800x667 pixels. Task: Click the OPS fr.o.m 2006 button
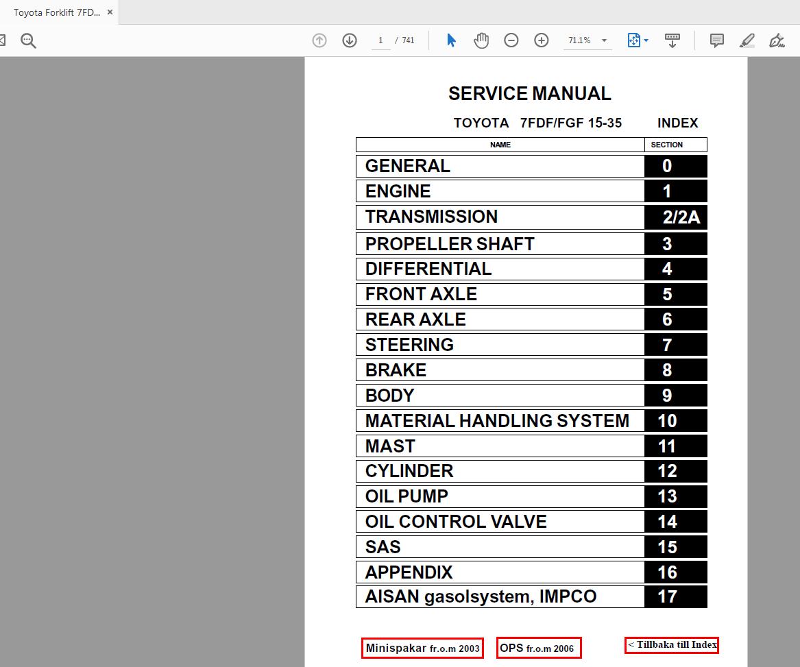pyautogui.click(x=539, y=648)
